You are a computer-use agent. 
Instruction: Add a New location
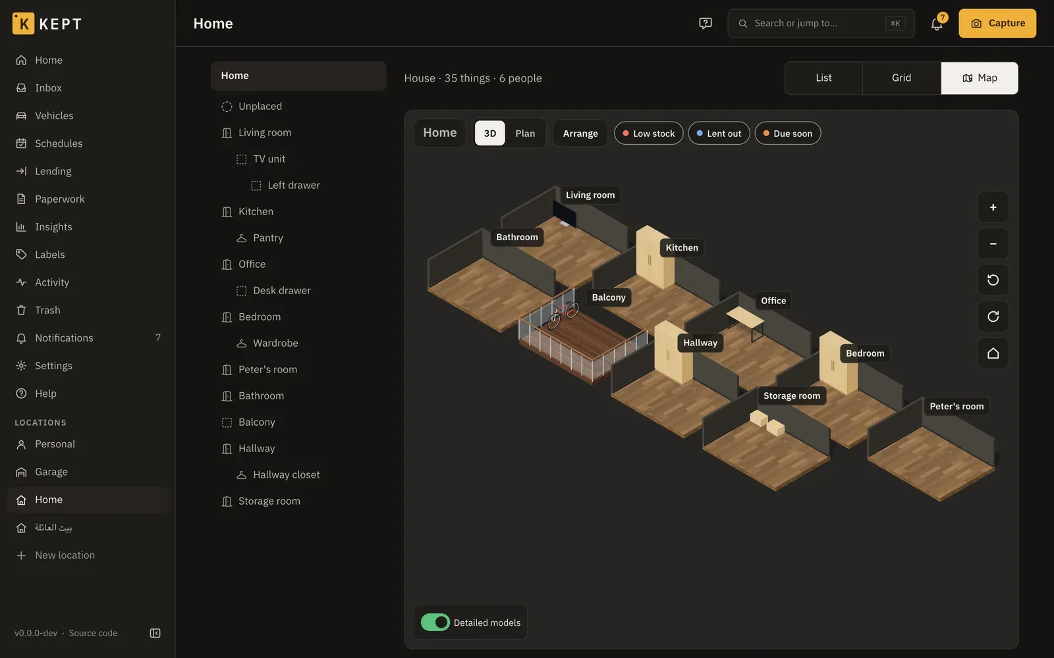coord(88,555)
